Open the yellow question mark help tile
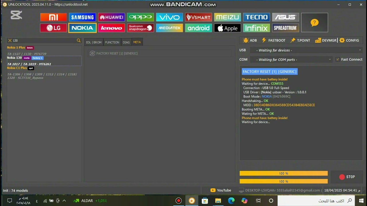The width and height of the screenshot is (367, 206). [315, 23]
